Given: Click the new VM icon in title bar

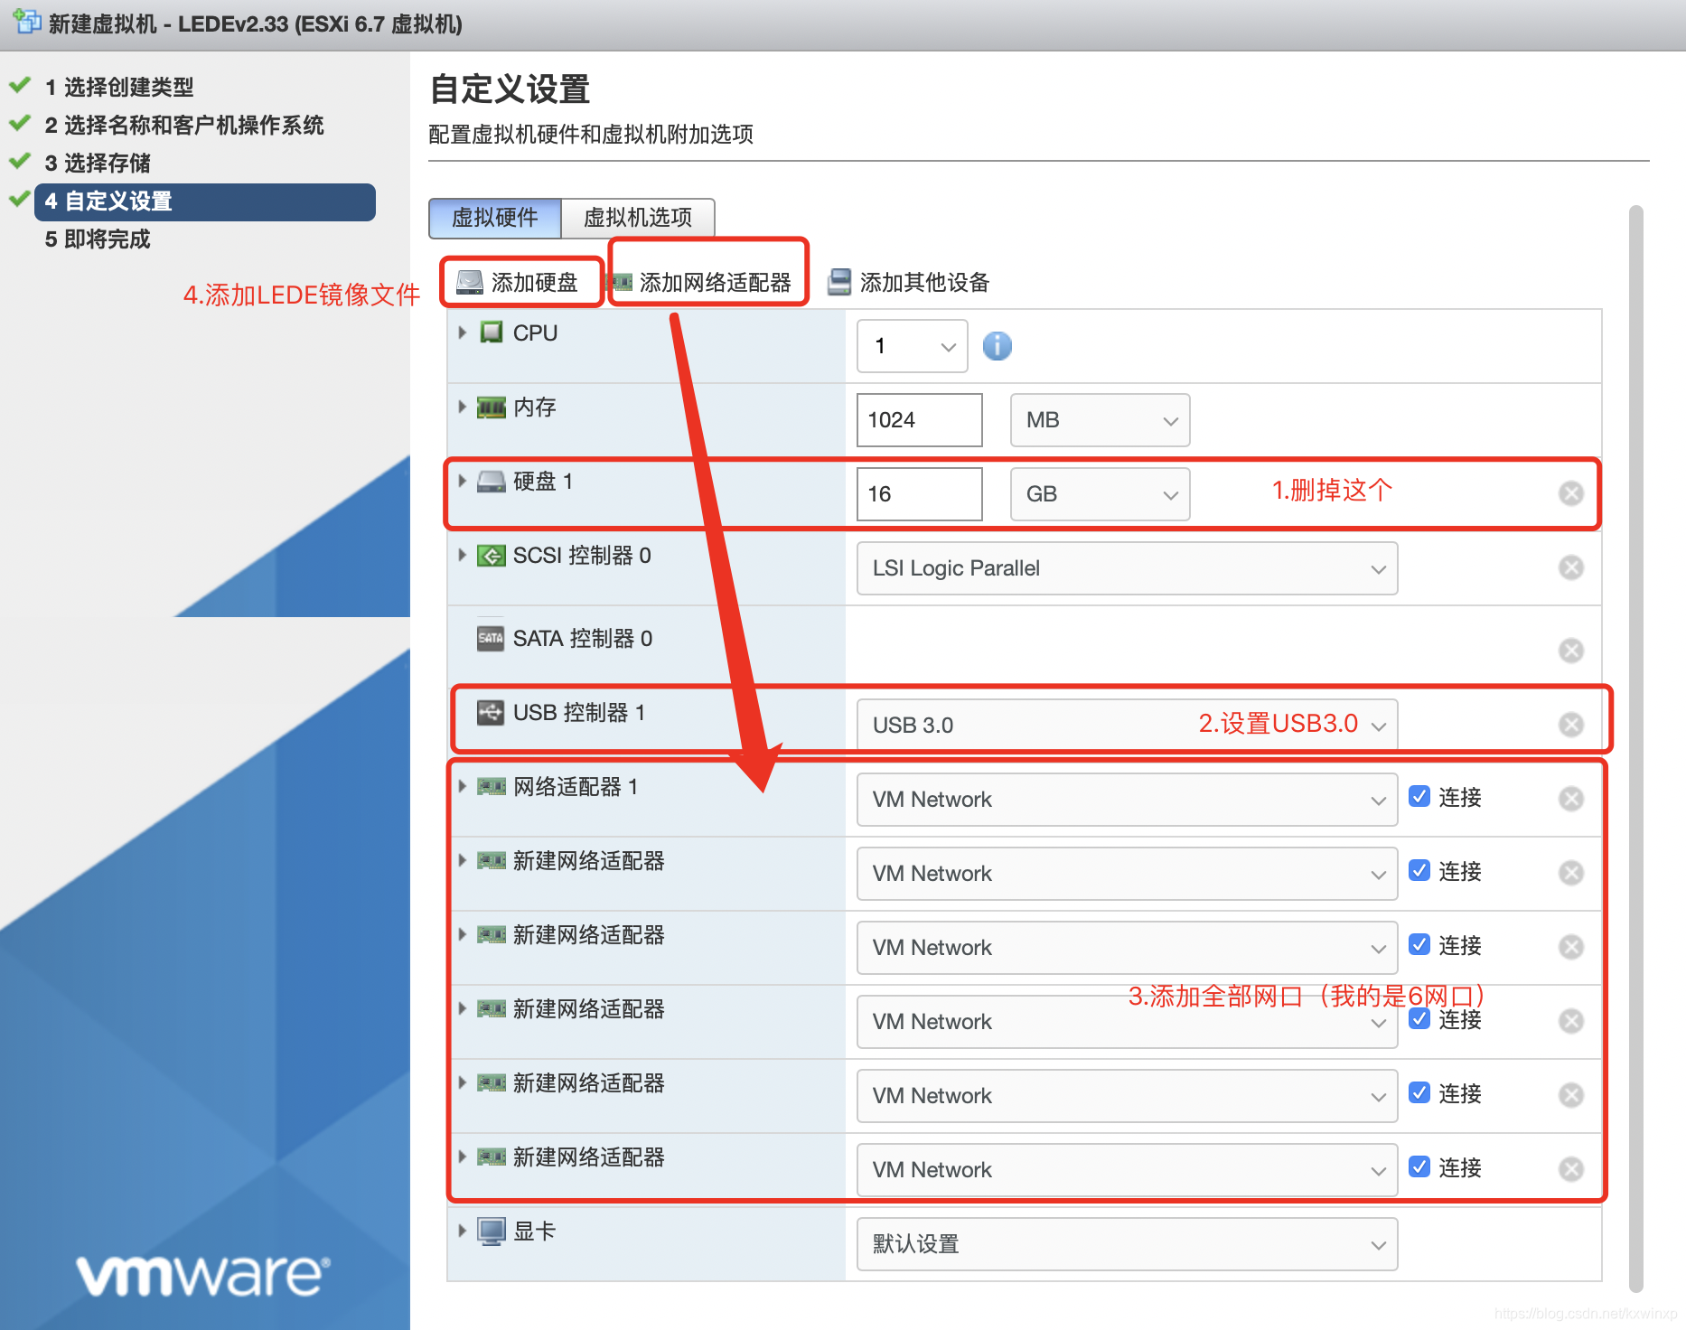Looking at the screenshot, I should coord(27,22).
